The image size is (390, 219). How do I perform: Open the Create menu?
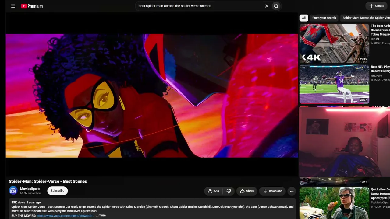pos(377,6)
